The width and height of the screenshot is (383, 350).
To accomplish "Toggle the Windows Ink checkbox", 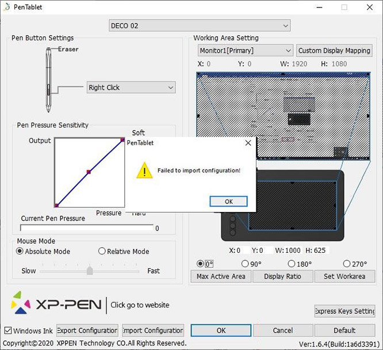I will coord(8,330).
